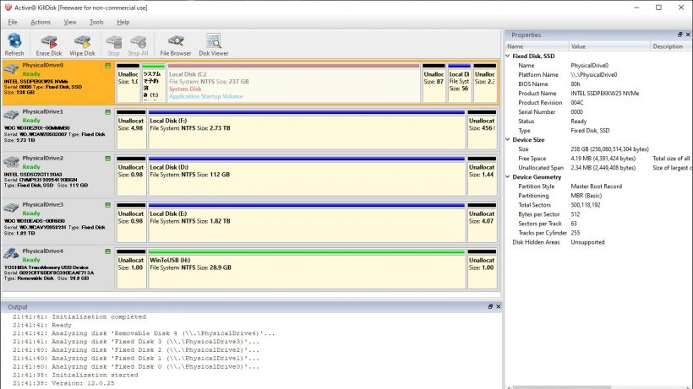The width and height of the screenshot is (693, 389).
Task: Toggle the green selection box on PhysicalDrive1
Action: point(108,112)
